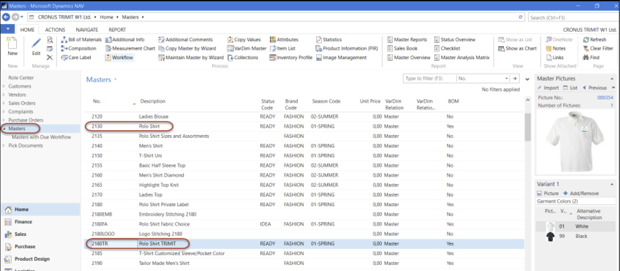
Task: Open picture number 000354 link
Action: click(605, 98)
